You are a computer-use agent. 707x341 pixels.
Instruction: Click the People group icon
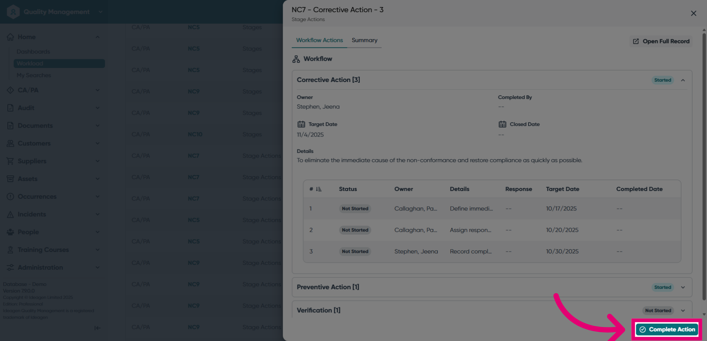(x=10, y=232)
